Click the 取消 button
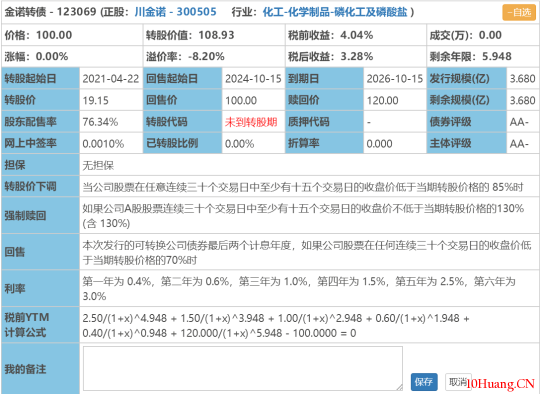 [x=458, y=381]
